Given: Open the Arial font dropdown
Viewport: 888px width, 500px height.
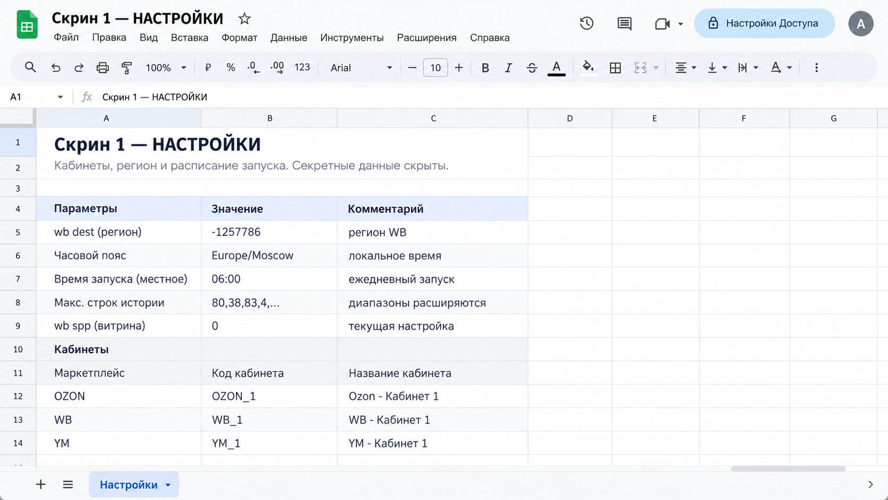Looking at the screenshot, I should [x=361, y=67].
